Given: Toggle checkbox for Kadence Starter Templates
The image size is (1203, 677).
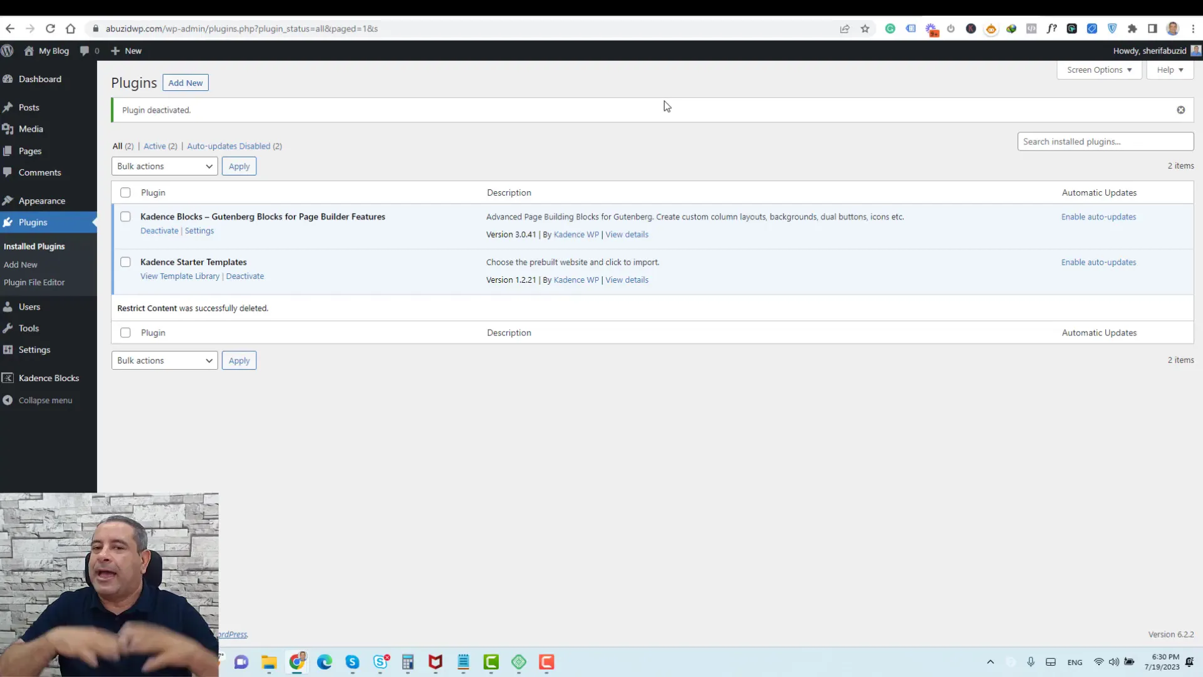Looking at the screenshot, I should pyautogui.click(x=125, y=261).
